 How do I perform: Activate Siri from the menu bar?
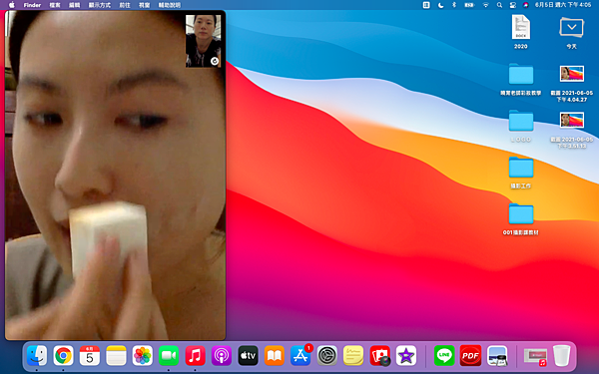(526, 5)
